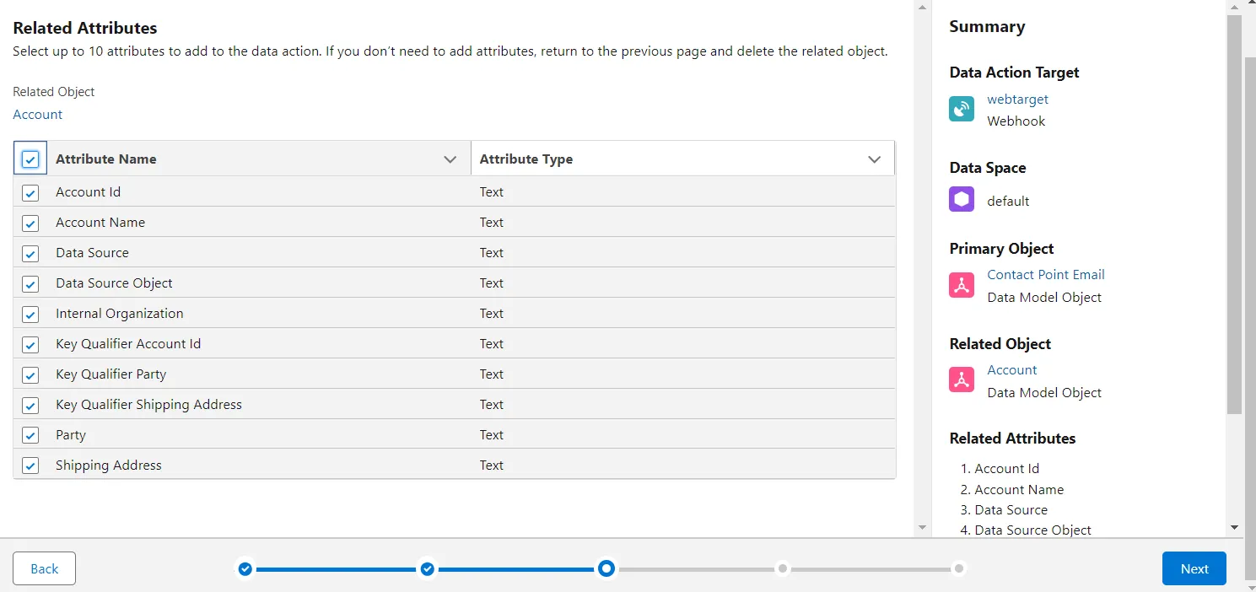The width and height of the screenshot is (1256, 592).
Task: Click the Next button
Action: [1194, 568]
